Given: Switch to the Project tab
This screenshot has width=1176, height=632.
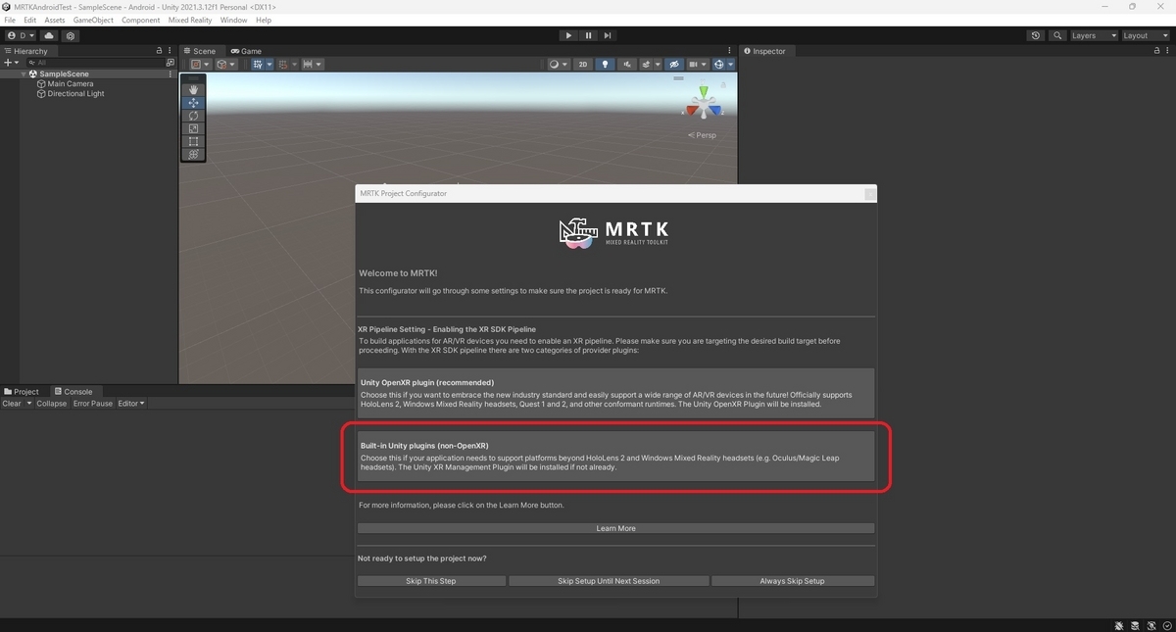Looking at the screenshot, I should coord(22,392).
